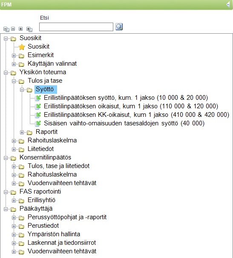The width and height of the screenshot is (233, 258).
Task: Click the search magnifier icon
Action: [119, 27]
